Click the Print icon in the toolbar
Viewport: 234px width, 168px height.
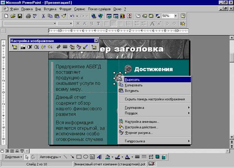pyautogui.click(x=28, y=16)
